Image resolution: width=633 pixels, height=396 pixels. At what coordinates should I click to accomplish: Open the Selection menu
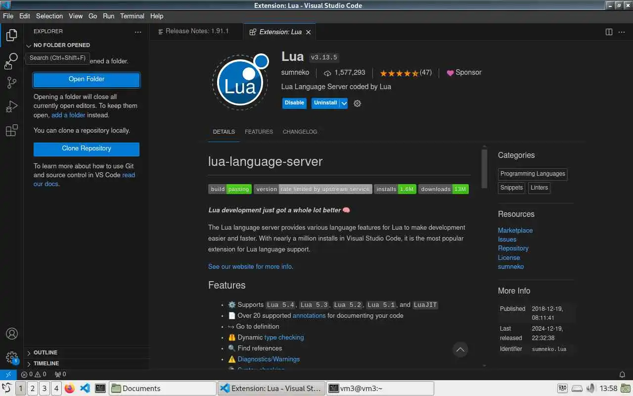[49, 16]
